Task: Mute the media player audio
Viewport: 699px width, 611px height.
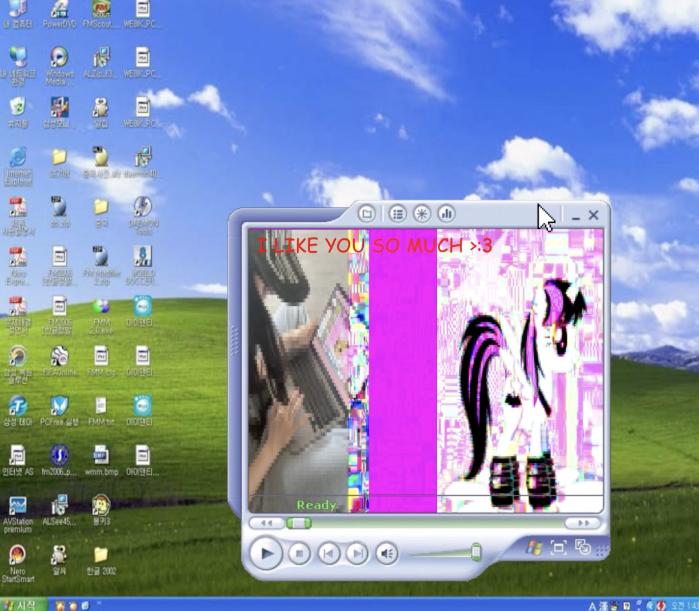Action: tap(387, 553)
